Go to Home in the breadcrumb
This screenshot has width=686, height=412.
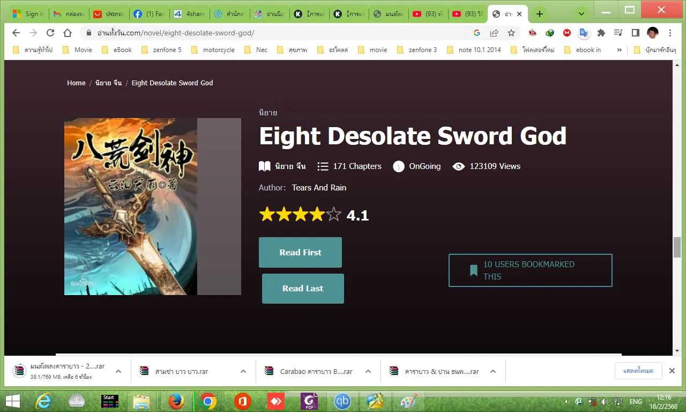pyautogui.click(x=76, y=83)
